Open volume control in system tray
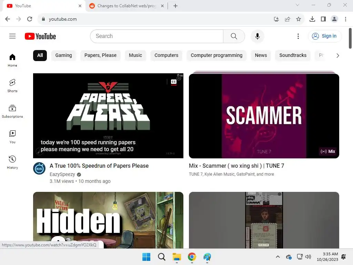Viewport: 353px width, 265px height. tap(308, 257)
